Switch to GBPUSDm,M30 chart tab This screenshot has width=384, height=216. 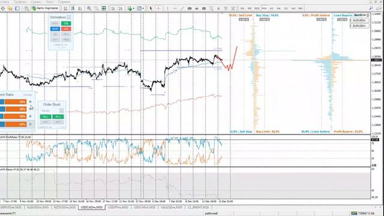pos(11,208)
